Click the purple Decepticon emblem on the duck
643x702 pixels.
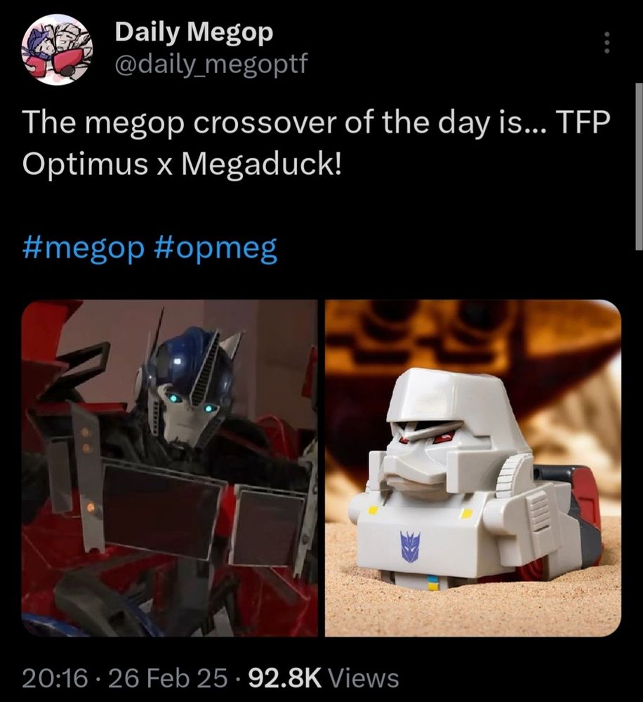pos(411,546)
